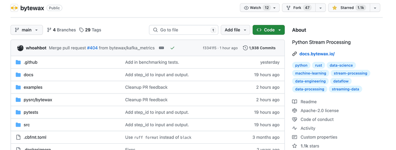Click the 29 Tags icon
The image size is (396, 150).
point(81,30)
